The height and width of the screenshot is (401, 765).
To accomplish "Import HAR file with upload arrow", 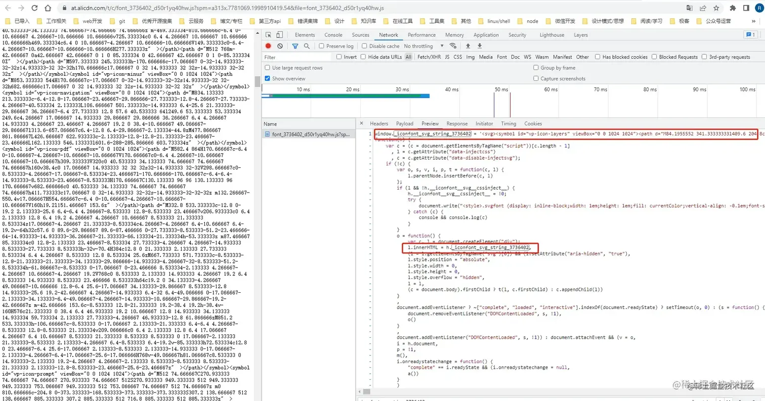I will pyautogui.click(x=468, y=46).
